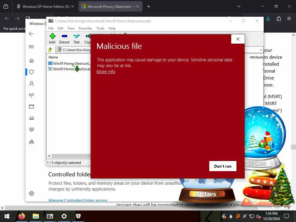Open 7-Zip Help menu
Screen dimensions: 296x222
pyautogui.click(x=112, y=28)
